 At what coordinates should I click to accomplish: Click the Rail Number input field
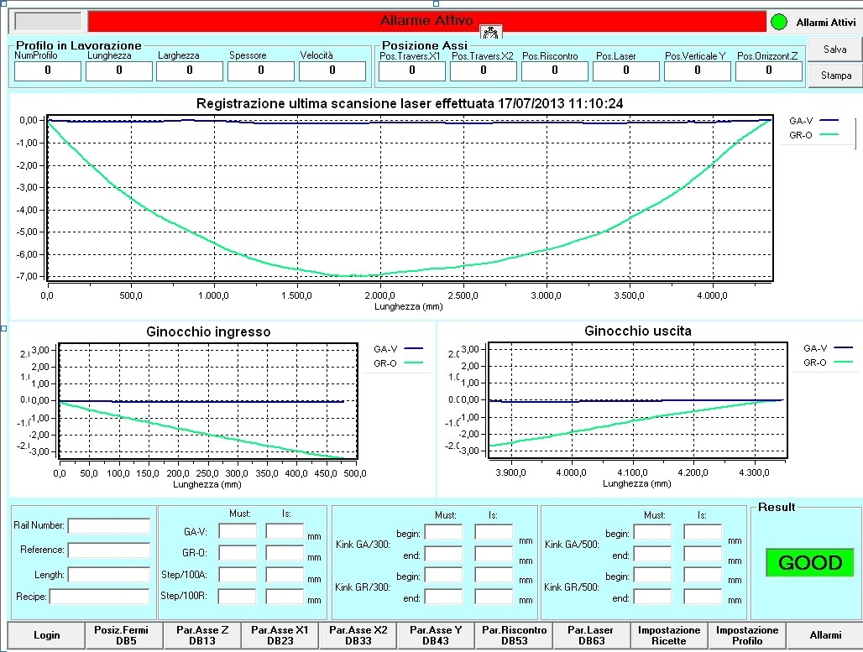tap(108, 525)
